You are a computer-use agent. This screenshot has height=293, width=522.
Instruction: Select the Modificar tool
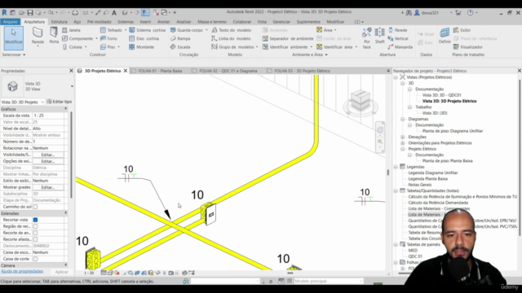(13, 38)
